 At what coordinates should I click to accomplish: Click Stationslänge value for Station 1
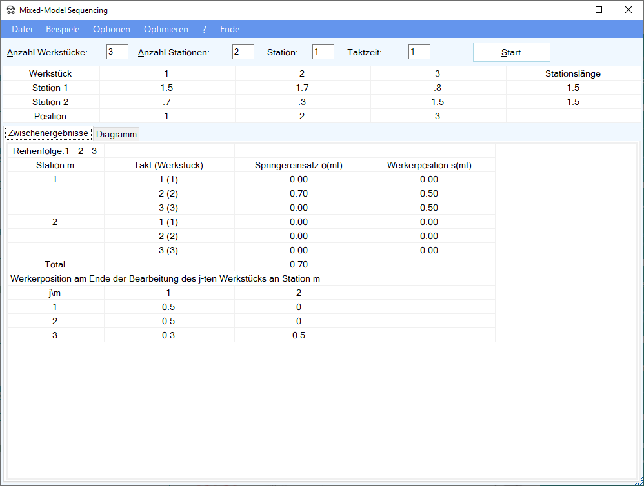(x=573, y=88)
